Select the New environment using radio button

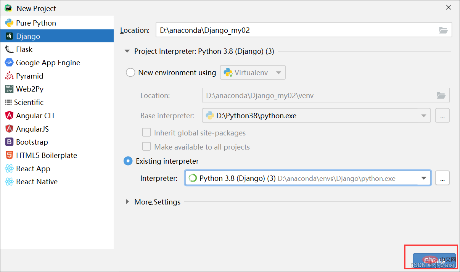pyautogui.click(x=130, y=72)
